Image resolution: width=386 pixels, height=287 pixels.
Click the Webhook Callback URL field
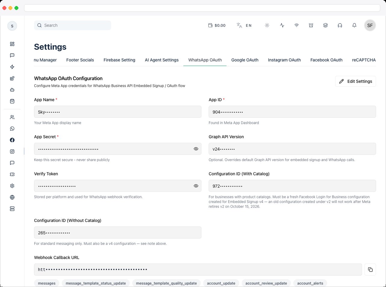pos(198,270)
